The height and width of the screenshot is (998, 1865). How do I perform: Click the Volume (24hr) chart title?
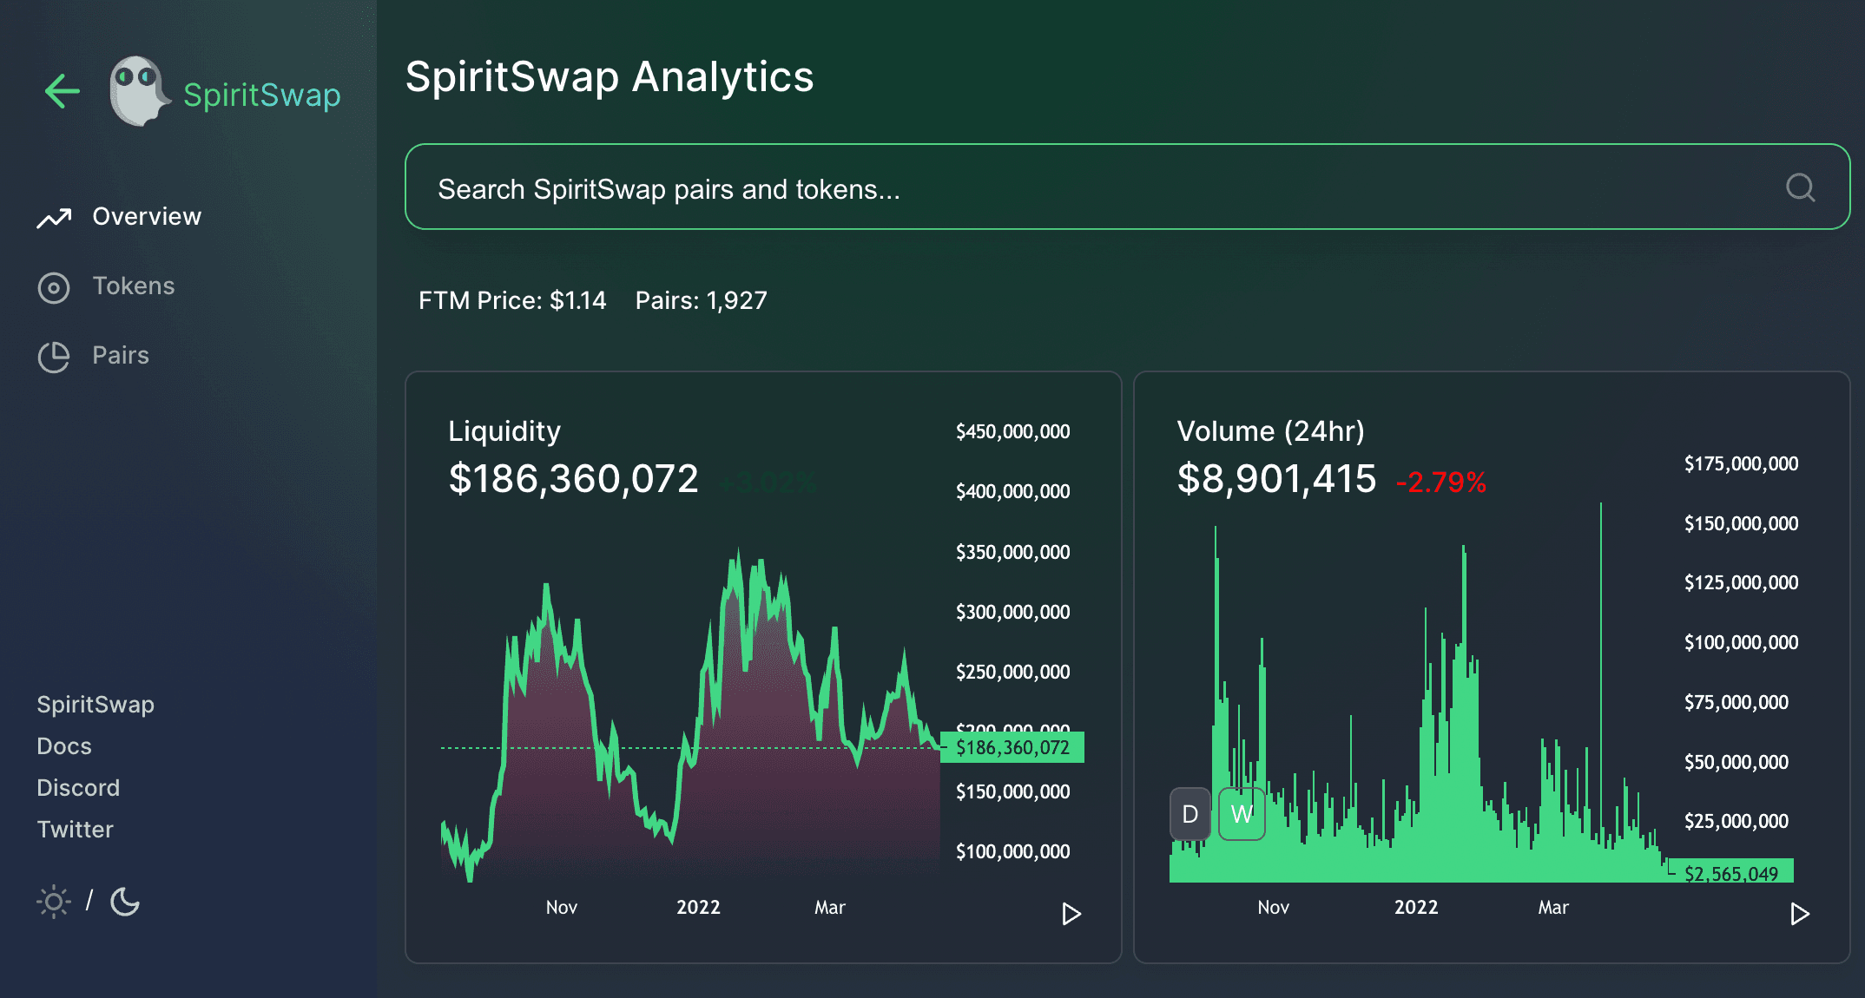(1270, 431)
